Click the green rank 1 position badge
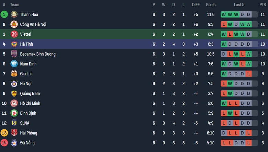 pos(4,14)
